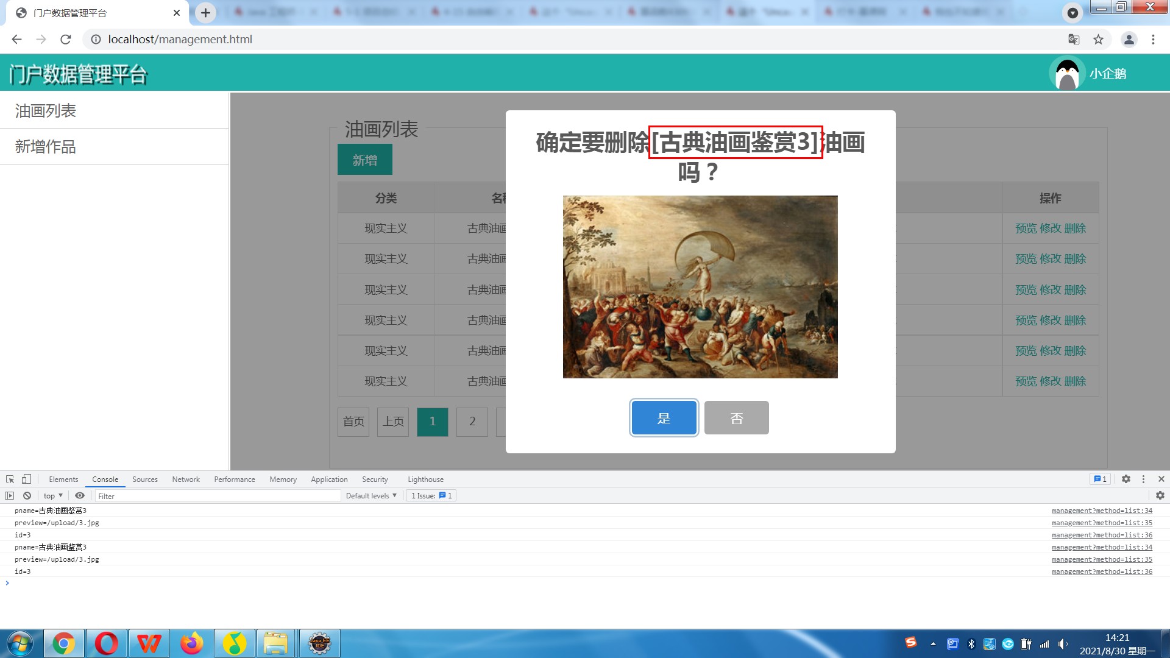Expand the top context dropdown in console
Screen dimensions: 1170x658
53,496
